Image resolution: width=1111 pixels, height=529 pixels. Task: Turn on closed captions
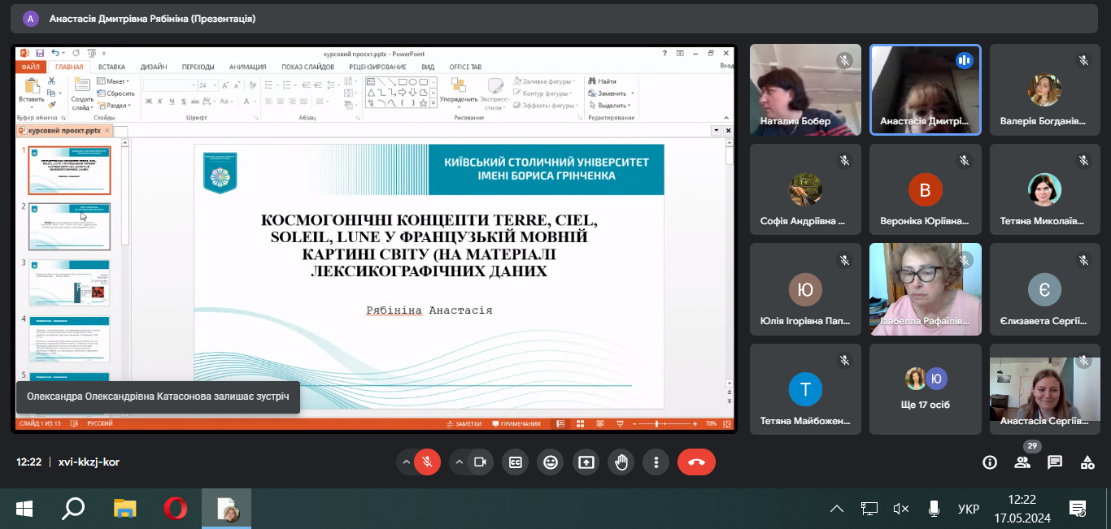tap(515, 462)
